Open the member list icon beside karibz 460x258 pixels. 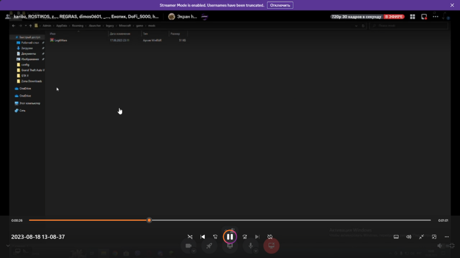(7, 17)
